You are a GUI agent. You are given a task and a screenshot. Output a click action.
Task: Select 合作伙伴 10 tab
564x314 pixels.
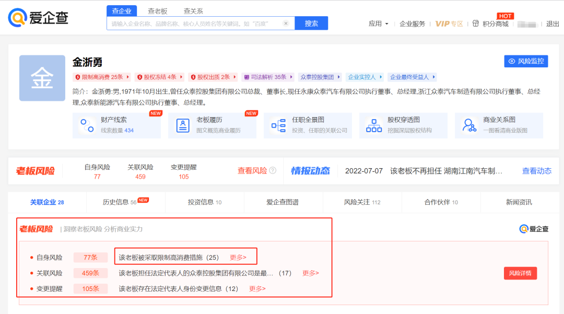[441, 202]
